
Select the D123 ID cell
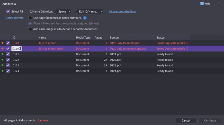click(x=16, y=65)
